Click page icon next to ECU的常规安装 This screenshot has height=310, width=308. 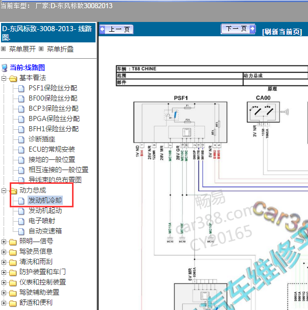[21, 150]
